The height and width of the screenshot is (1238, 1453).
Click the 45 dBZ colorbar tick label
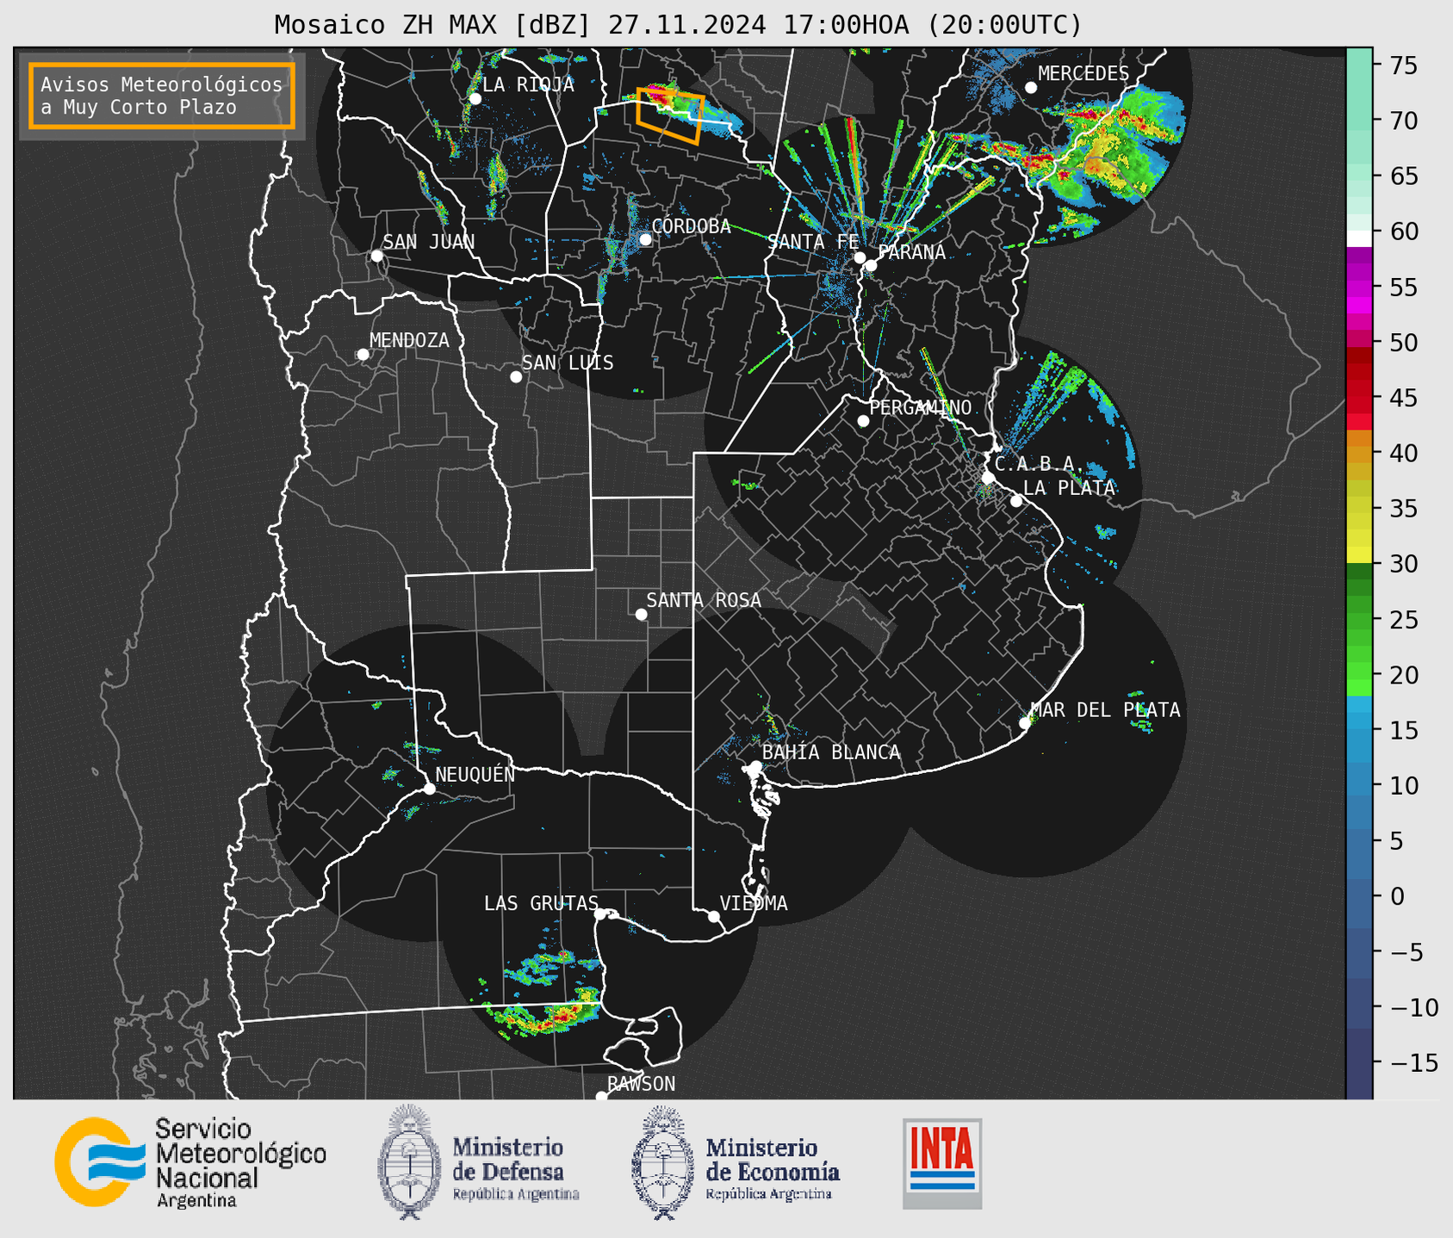pyautogui.click(x=1402, y=398)
